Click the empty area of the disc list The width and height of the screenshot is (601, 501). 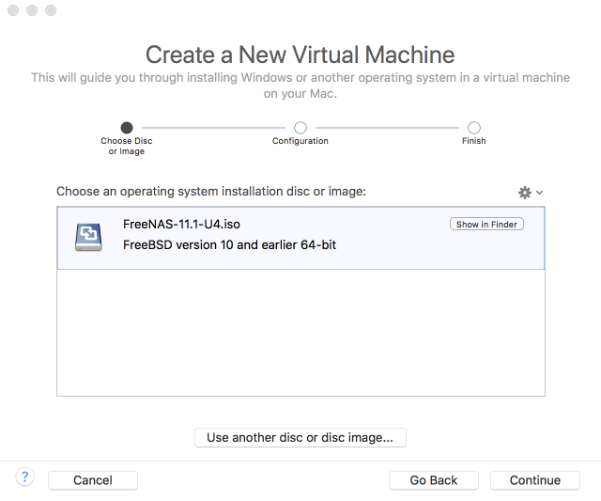(x=300, y=334)
